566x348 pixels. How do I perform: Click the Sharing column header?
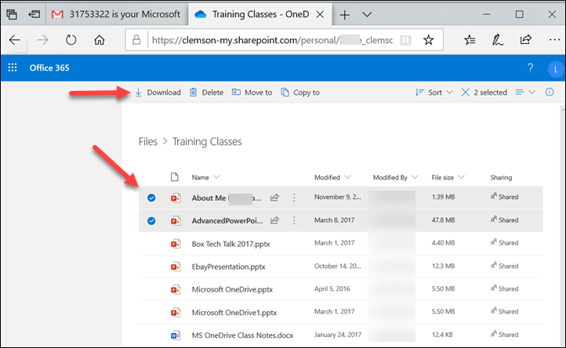501,177
